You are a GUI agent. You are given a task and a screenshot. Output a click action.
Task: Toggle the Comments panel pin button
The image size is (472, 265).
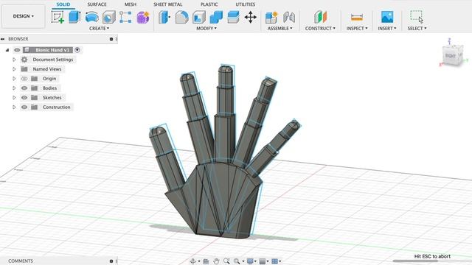(x=111, y=261)
